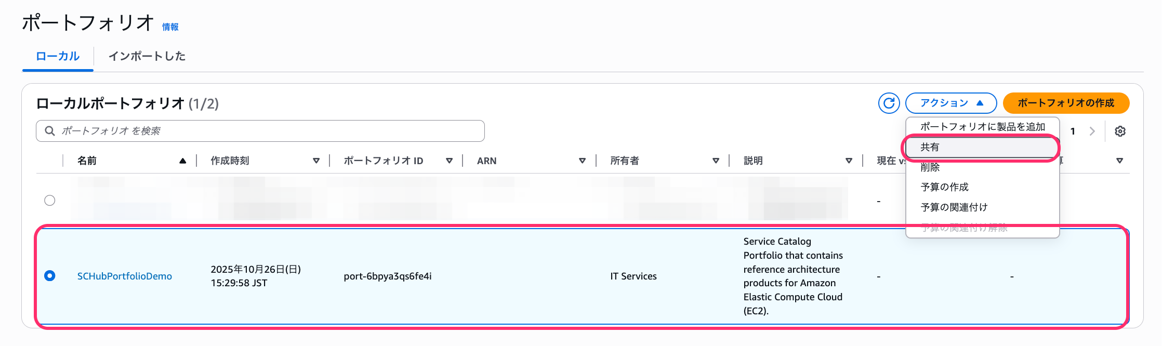Select the SCHubPortfolioDemo radio button
This screenshot has height=346, width=1162.
(x=50, y=276)
